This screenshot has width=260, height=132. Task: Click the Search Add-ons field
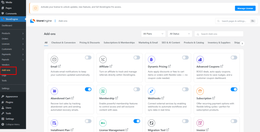(219, 34)
